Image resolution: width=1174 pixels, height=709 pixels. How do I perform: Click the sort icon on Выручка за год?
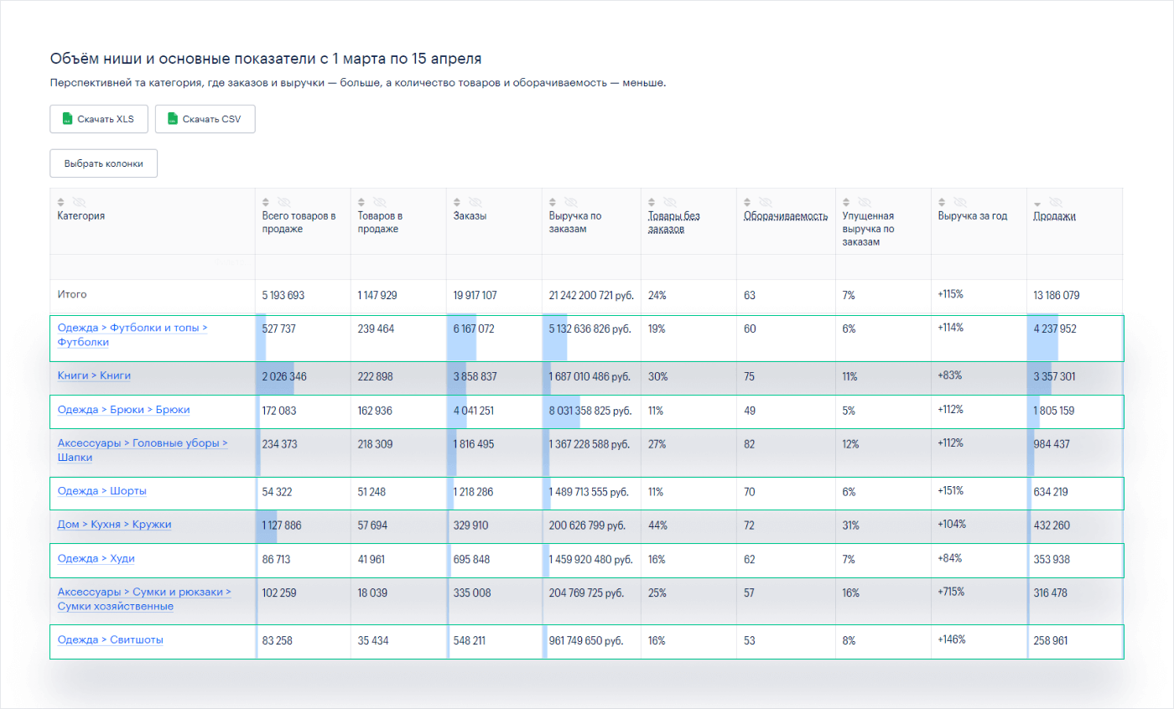[943, 201]
